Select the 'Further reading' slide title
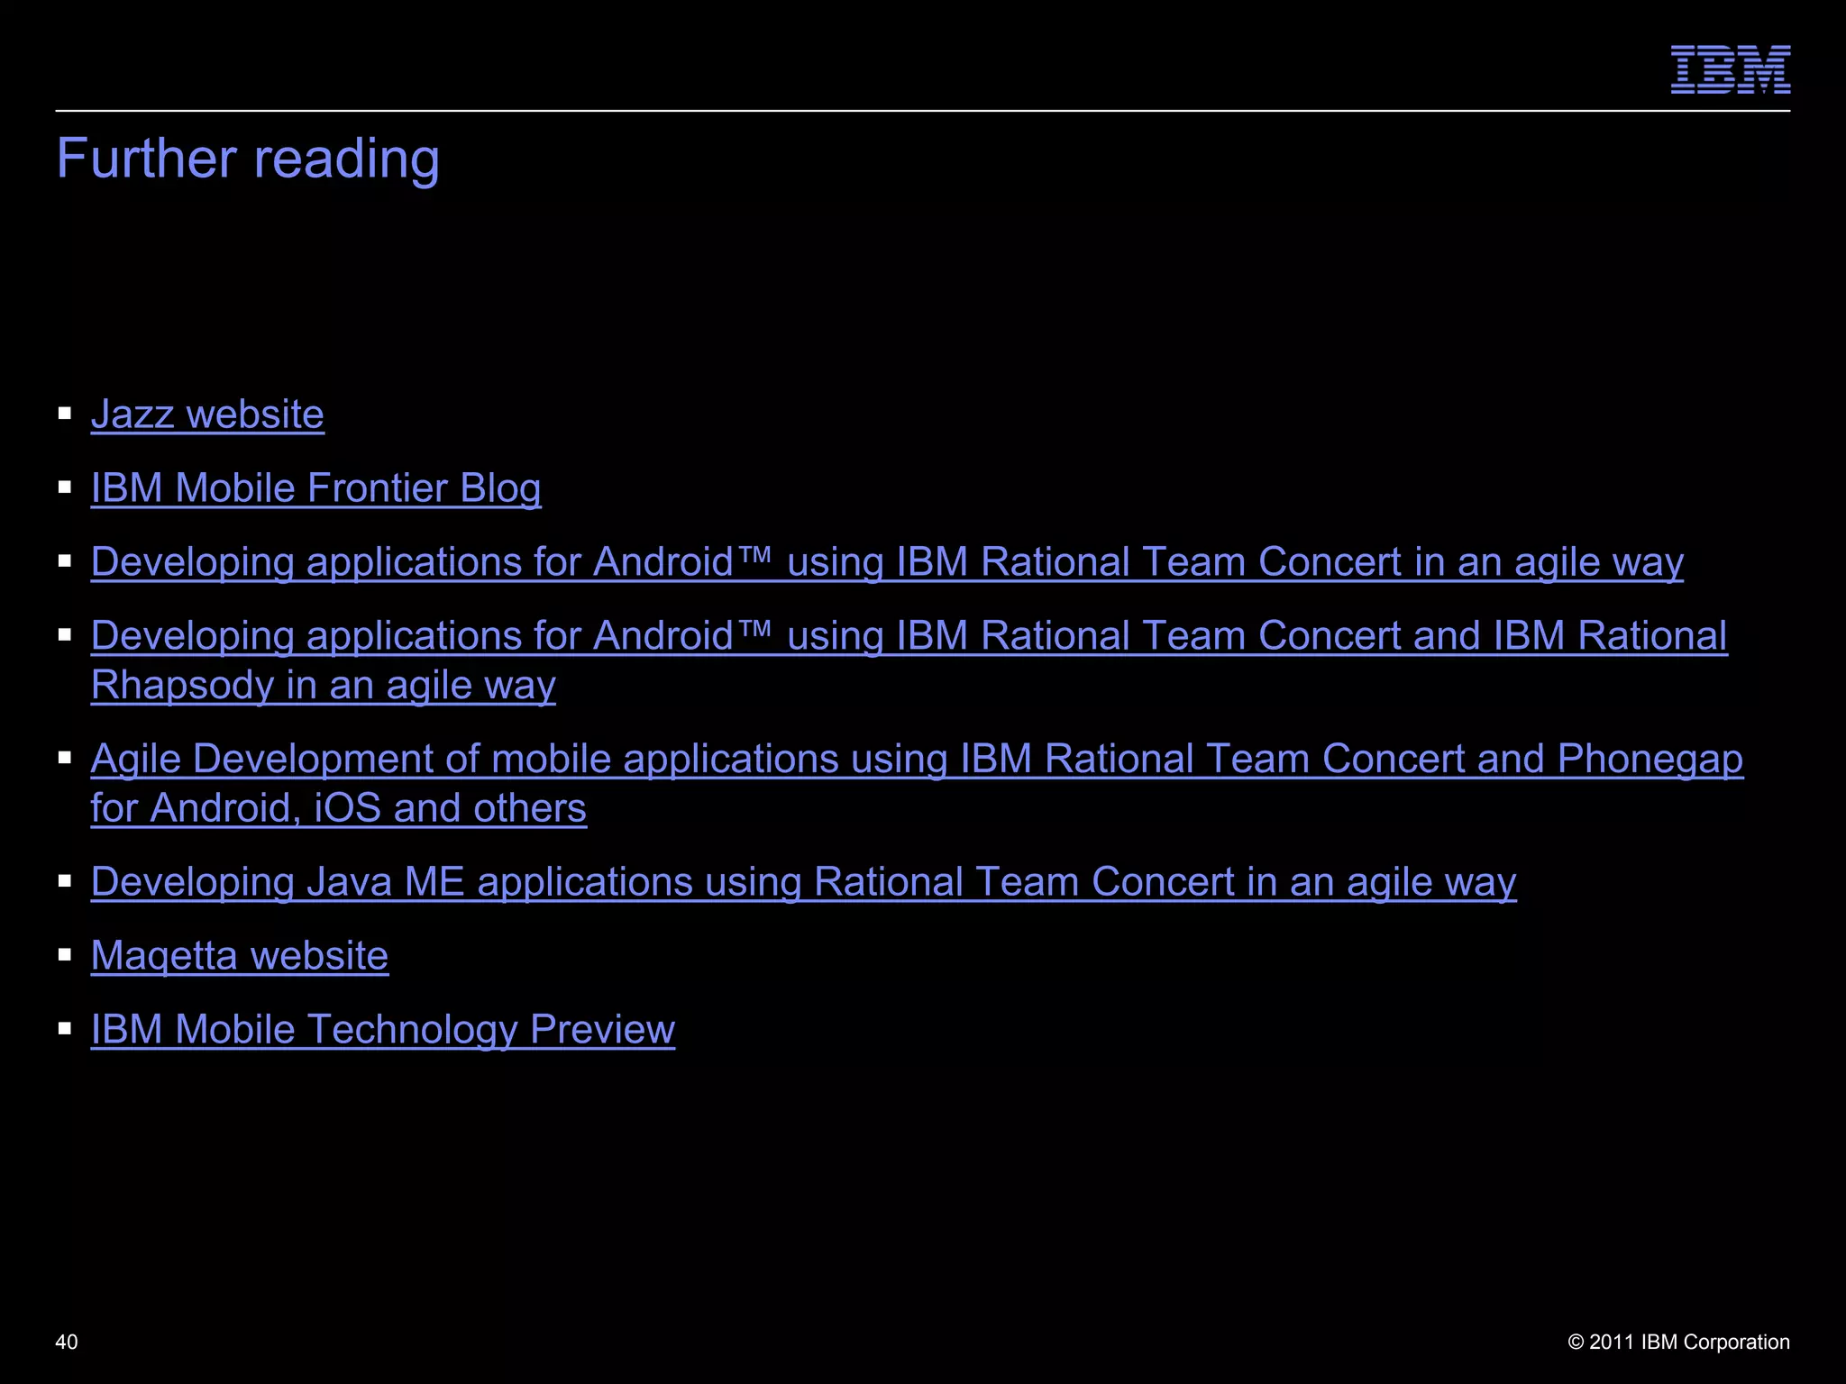 (x=248, y=159)
